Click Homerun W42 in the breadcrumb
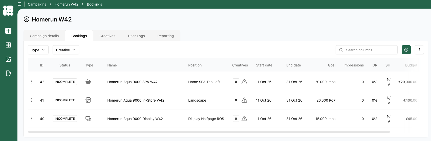The image size is (431, 141). pos(67,4)
